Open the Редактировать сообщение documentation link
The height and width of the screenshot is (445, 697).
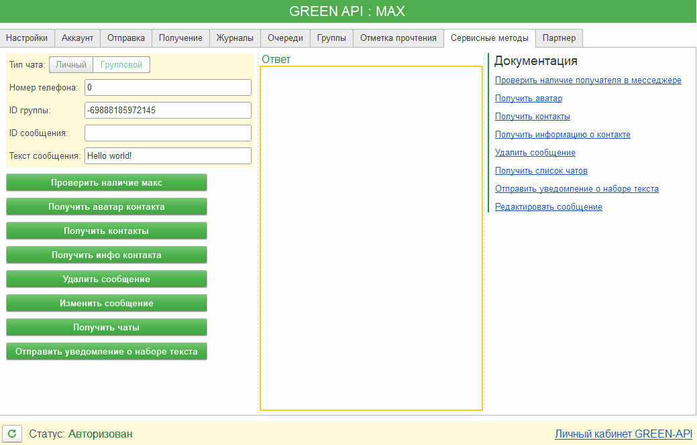(x=548, y=207)
